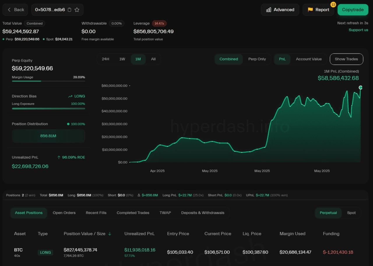Switch to Completed Trades tab
373x266 pixels.
pyautogui.click(x=133, y=213)
